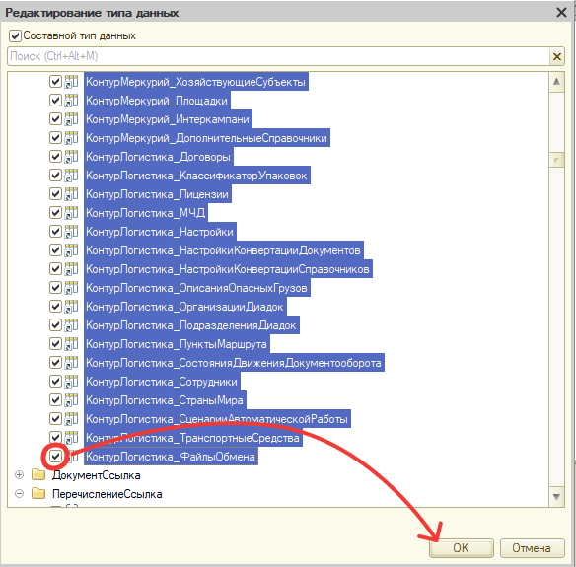Viewport: 576px width, 567px height.
Task: Close the Редактирование типа данных dialog
Action: pyautogui.click(x=561, y=13)
